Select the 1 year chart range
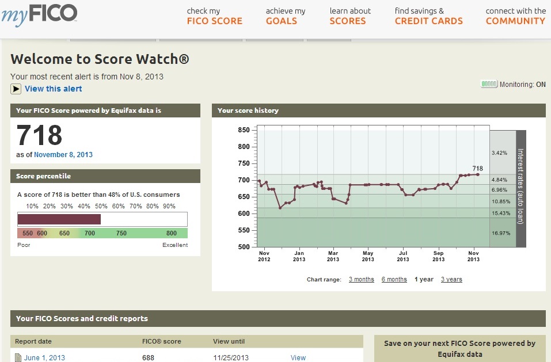551x362 pixels. 424,280
